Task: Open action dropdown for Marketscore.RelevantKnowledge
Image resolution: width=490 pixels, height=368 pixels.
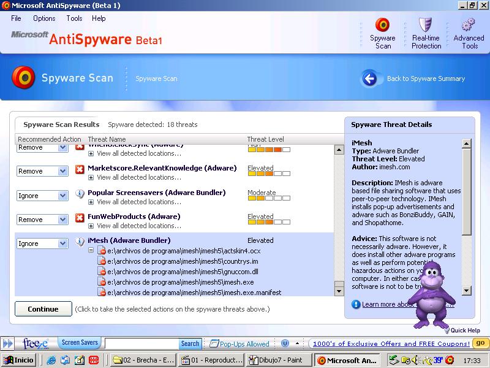Action: [63, 171]
